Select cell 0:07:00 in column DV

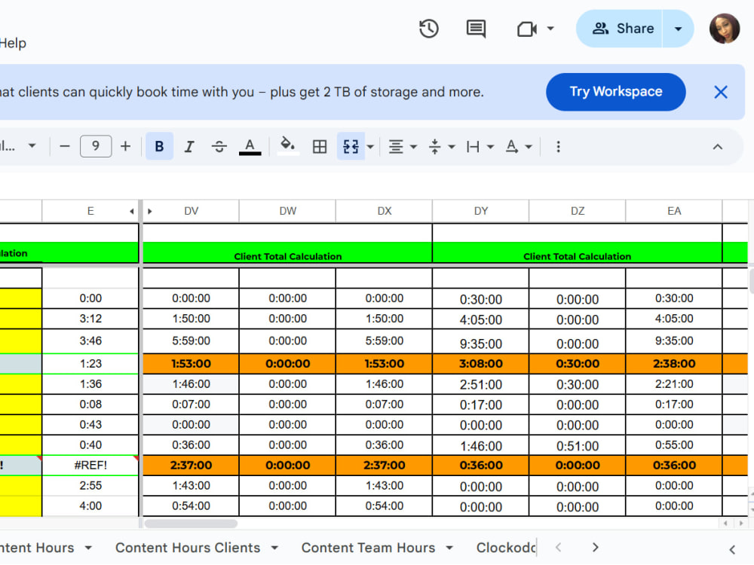[x=191, y=405]
